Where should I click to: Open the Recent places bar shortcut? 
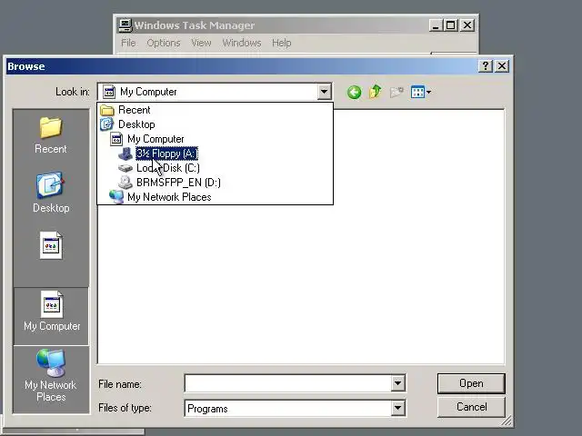tap(51, 135)
